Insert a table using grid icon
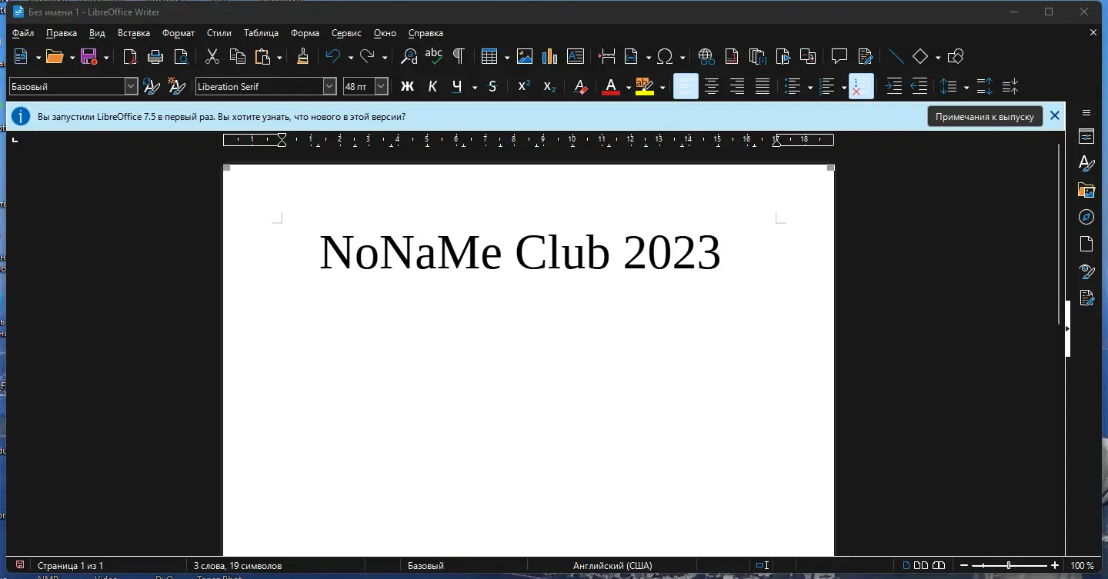 pos(489,56)
